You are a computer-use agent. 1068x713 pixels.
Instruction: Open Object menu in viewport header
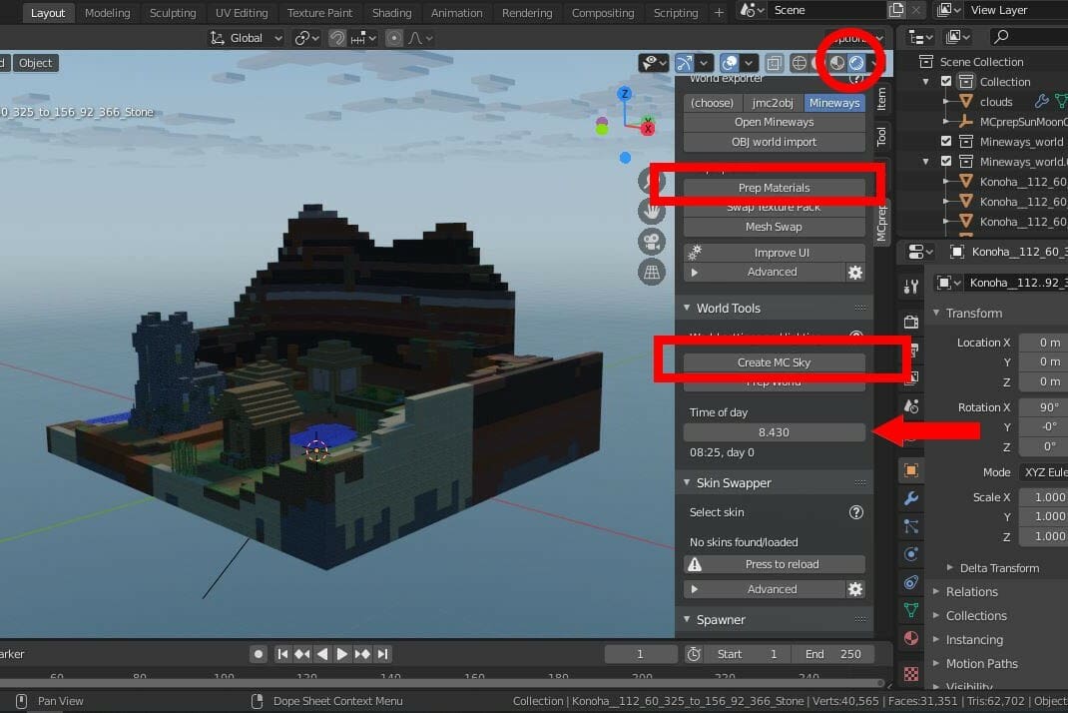(x=35, y=63)
